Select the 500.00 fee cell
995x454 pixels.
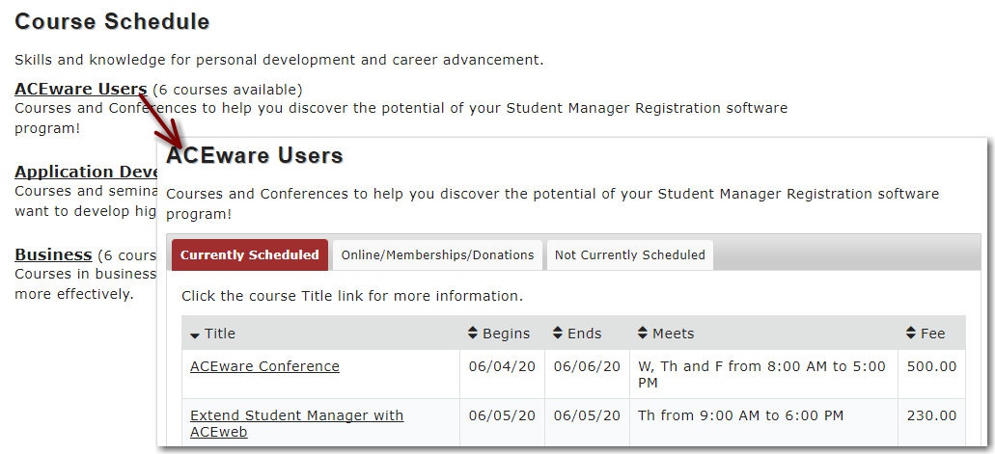(x=931, y=374)
